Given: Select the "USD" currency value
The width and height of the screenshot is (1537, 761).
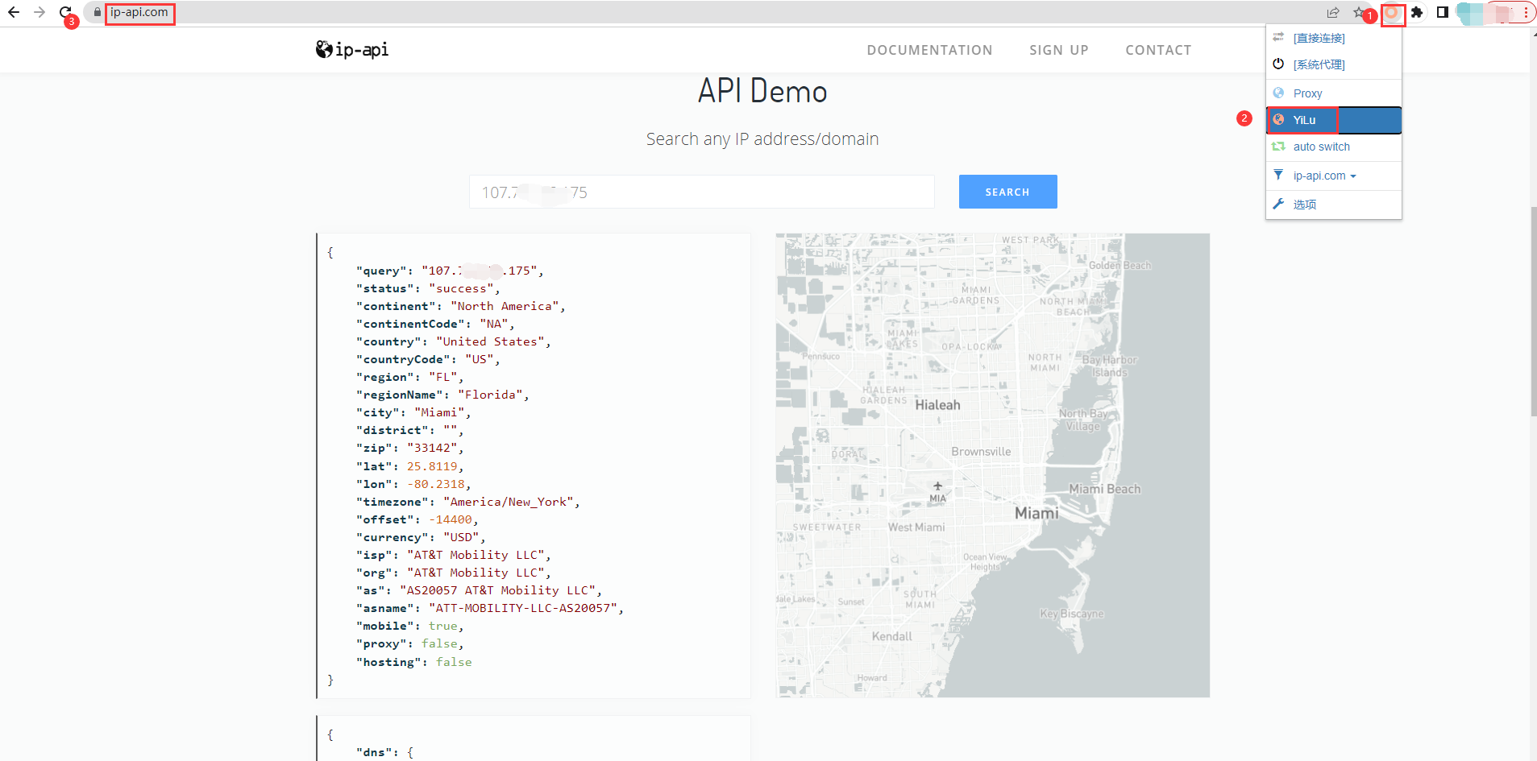Looking at the screenshot, I should tap(461, 537).
